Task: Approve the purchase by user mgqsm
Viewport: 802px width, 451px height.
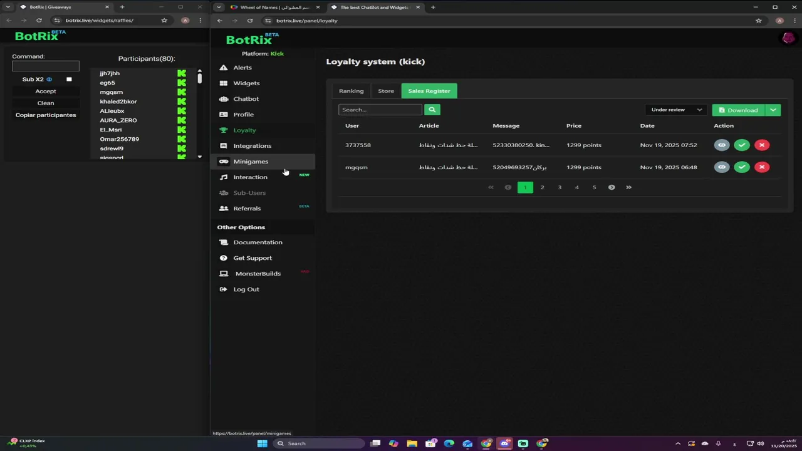Action: click(x=742, y=167)
